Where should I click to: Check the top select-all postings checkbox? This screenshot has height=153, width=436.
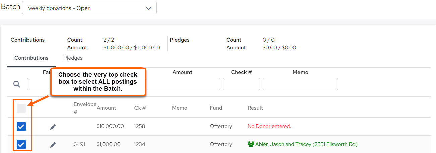coord(21,108)
